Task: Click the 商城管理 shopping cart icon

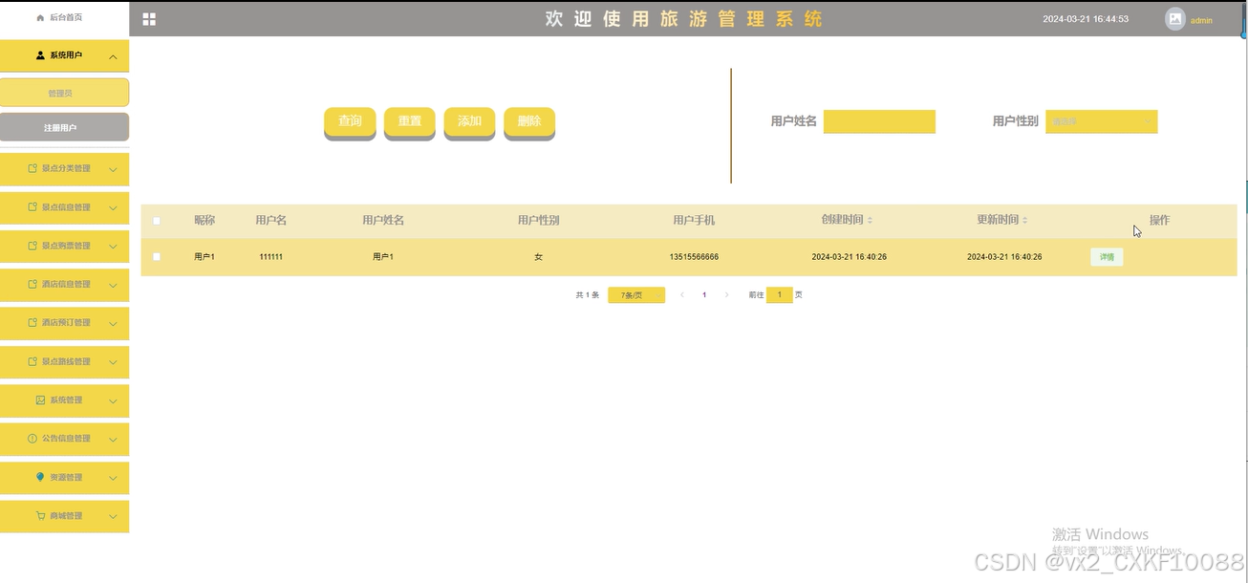Action: [x=40, y=515]
